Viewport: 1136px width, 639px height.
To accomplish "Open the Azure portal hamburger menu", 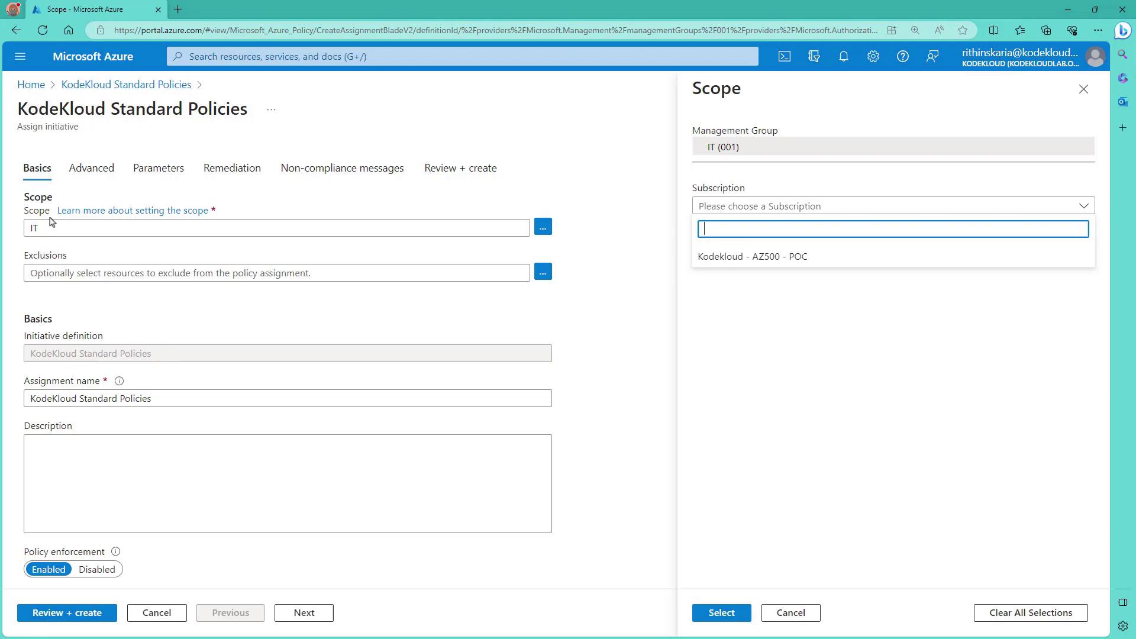I will click(x=20, y=56).
